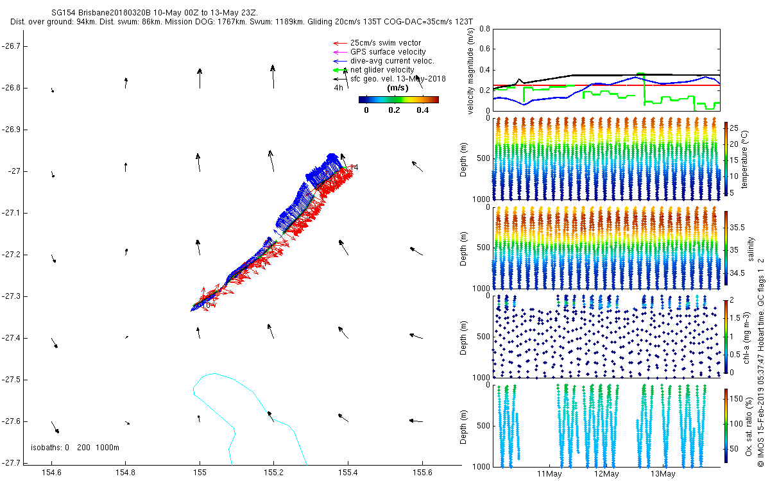Click the '1.5' tick on chl-a colorbar
Viewport: 770px width, 481px height.
[735, 318]
